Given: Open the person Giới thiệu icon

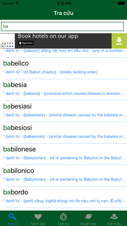Looking at the screenshot, I should [x=114, y=217].
